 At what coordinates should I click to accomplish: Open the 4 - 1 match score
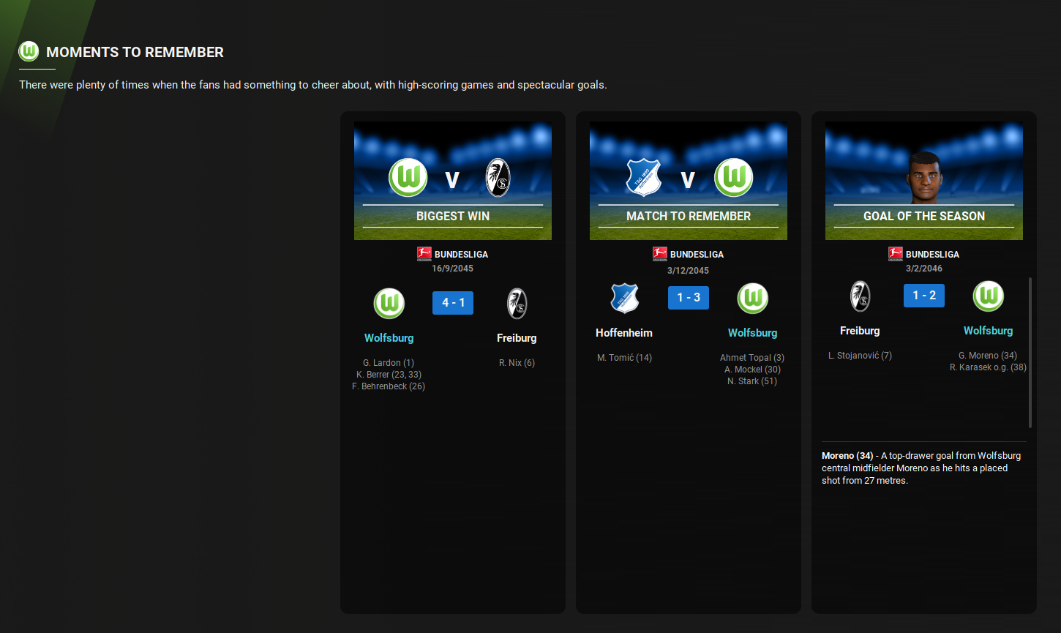[x=453, y=303]
